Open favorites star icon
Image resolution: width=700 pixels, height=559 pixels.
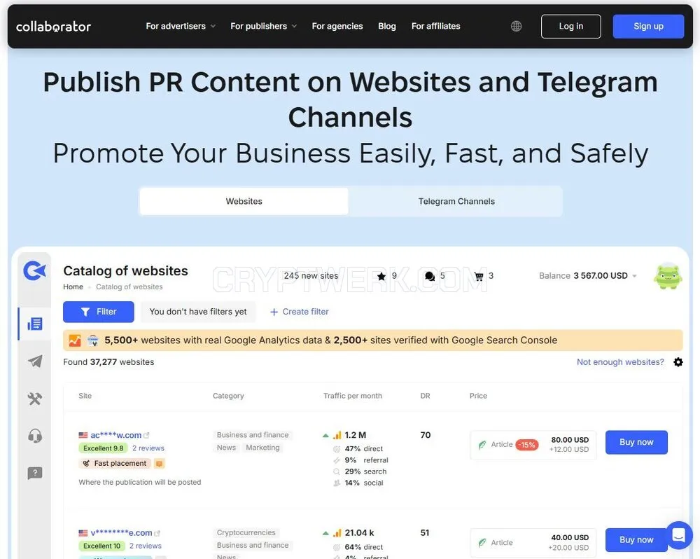point(381,276)
